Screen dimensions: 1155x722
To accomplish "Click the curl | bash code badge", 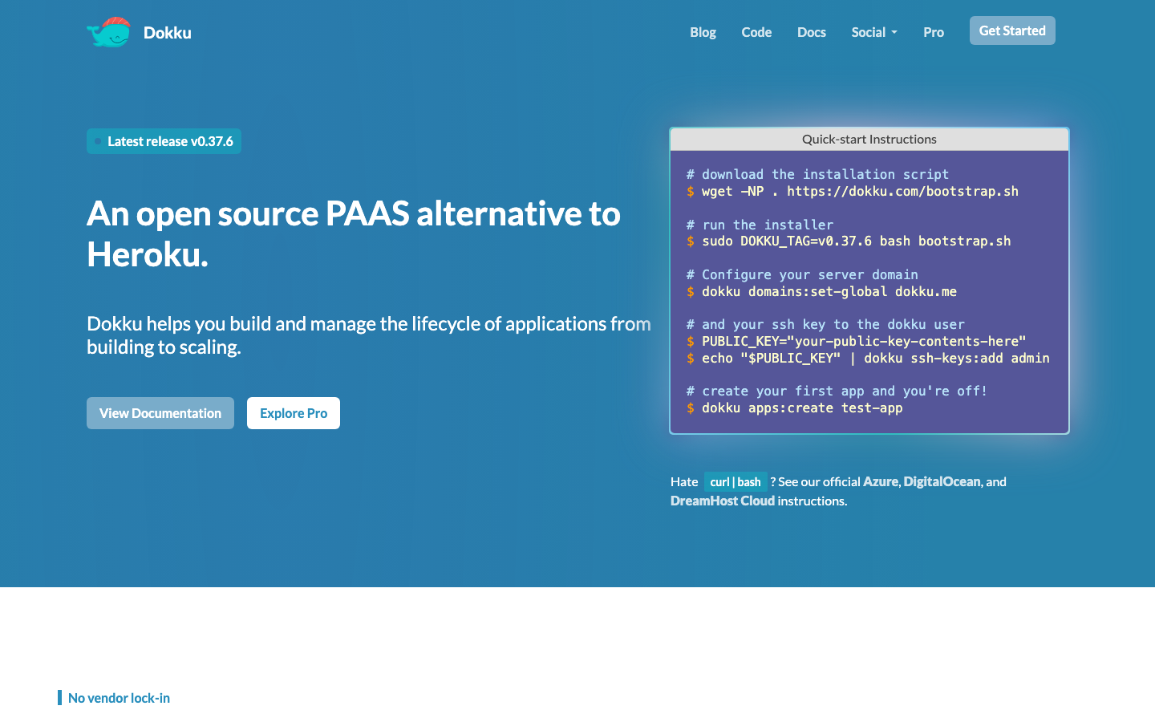I will [x=735, y=482].
